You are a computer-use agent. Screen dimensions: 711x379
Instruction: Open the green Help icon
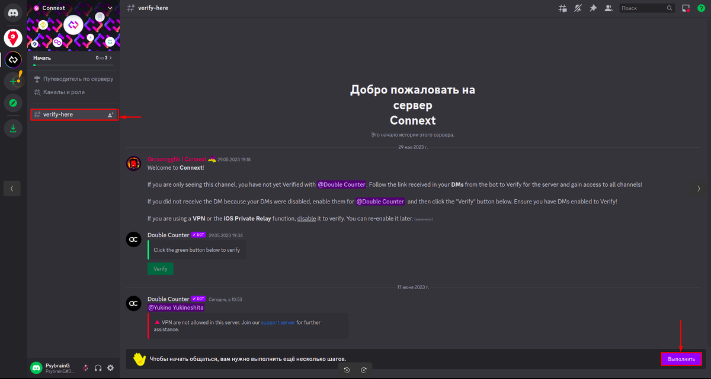pyautogui.click(x=702, y=8)
